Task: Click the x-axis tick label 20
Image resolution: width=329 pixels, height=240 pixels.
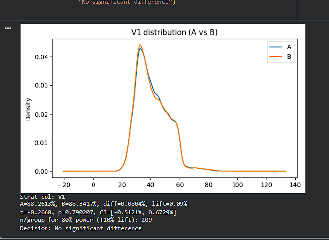Action: pos(122,185)
